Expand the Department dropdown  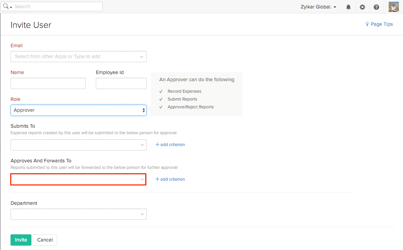pyautogui.click(x=78, y=214)
